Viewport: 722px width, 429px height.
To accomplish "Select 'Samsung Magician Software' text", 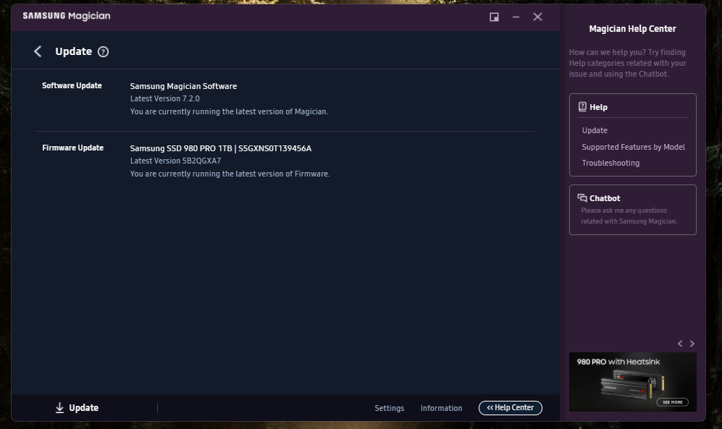I will tap(183, 86).
